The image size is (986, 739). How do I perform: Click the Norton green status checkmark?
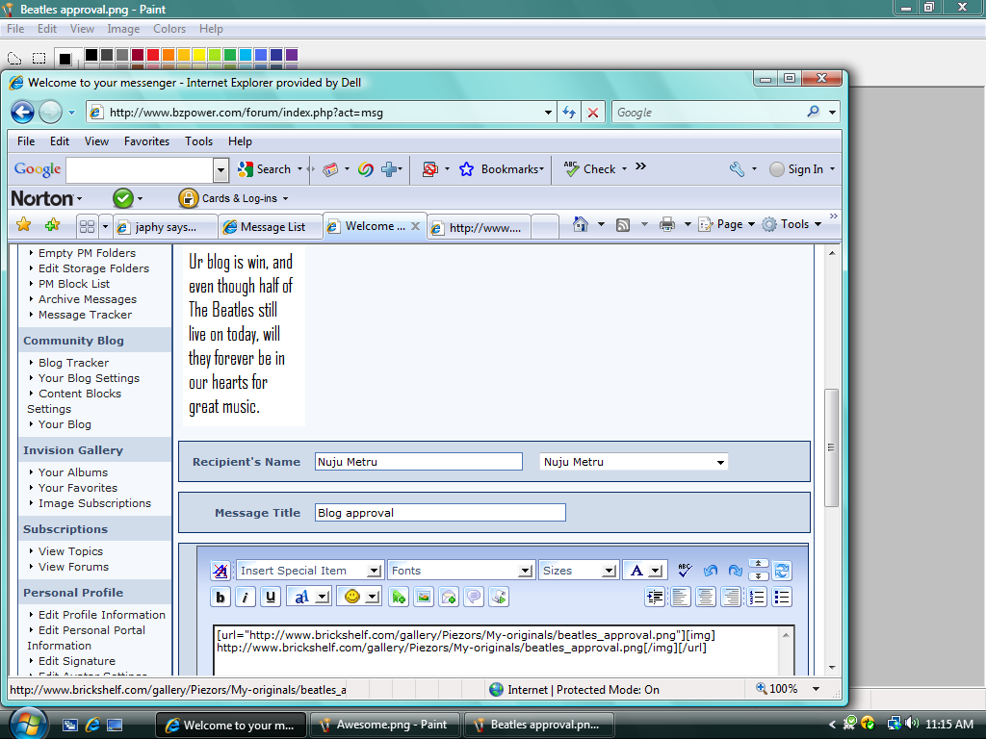[x=124, y=199]
